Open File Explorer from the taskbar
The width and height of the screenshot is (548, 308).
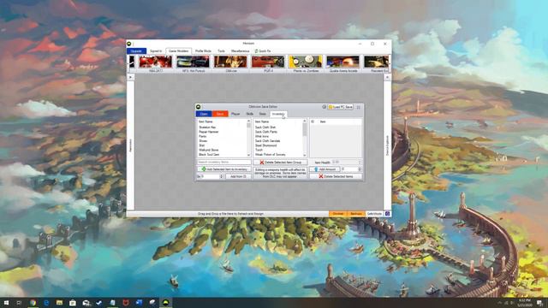pos(59,303)
